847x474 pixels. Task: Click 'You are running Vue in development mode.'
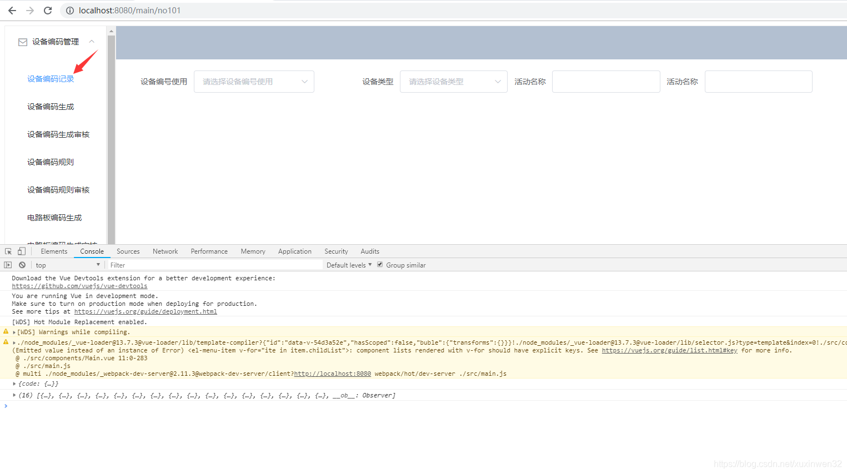(85, 296)
